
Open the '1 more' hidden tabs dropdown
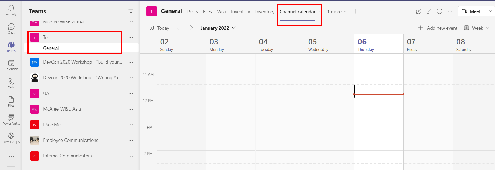click(x=337, y=11)
